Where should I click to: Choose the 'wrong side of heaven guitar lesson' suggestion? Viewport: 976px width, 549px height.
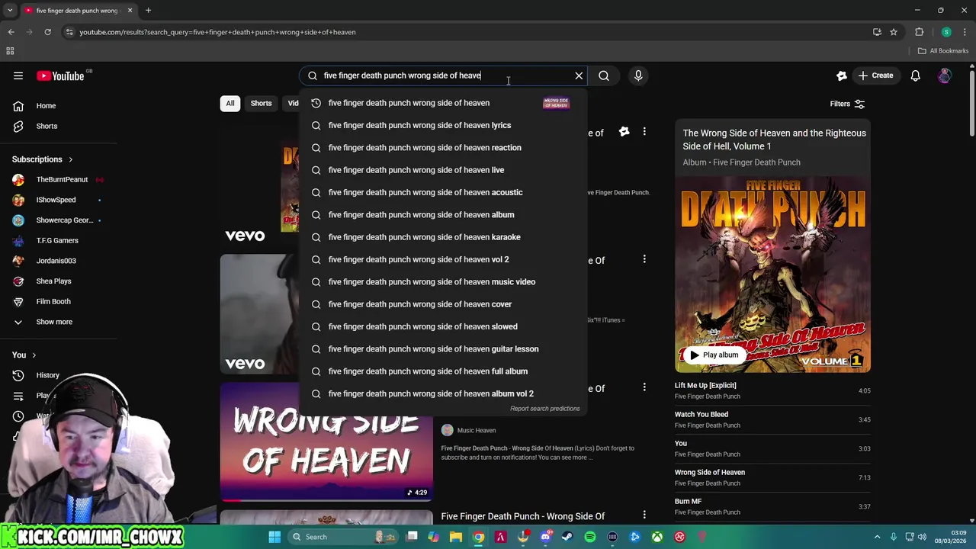click(x=443, y=348)
